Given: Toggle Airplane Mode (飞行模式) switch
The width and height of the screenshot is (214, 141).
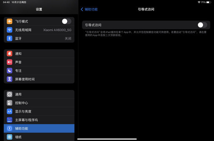Looking at the screenshot, I should [66, 21].
